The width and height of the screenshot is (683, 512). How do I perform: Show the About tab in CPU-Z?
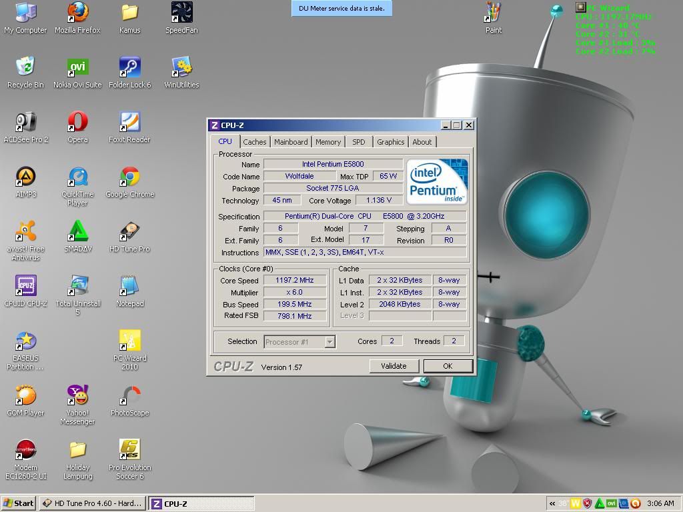422,142
